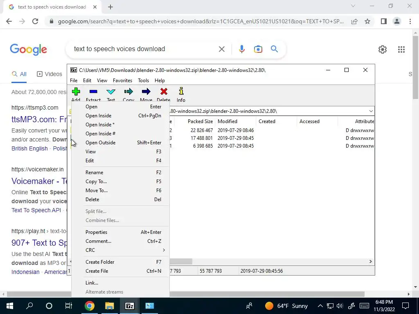419x314 pixels.
Task: Click Google voice search microphone icon
Action: click(241, 49)
